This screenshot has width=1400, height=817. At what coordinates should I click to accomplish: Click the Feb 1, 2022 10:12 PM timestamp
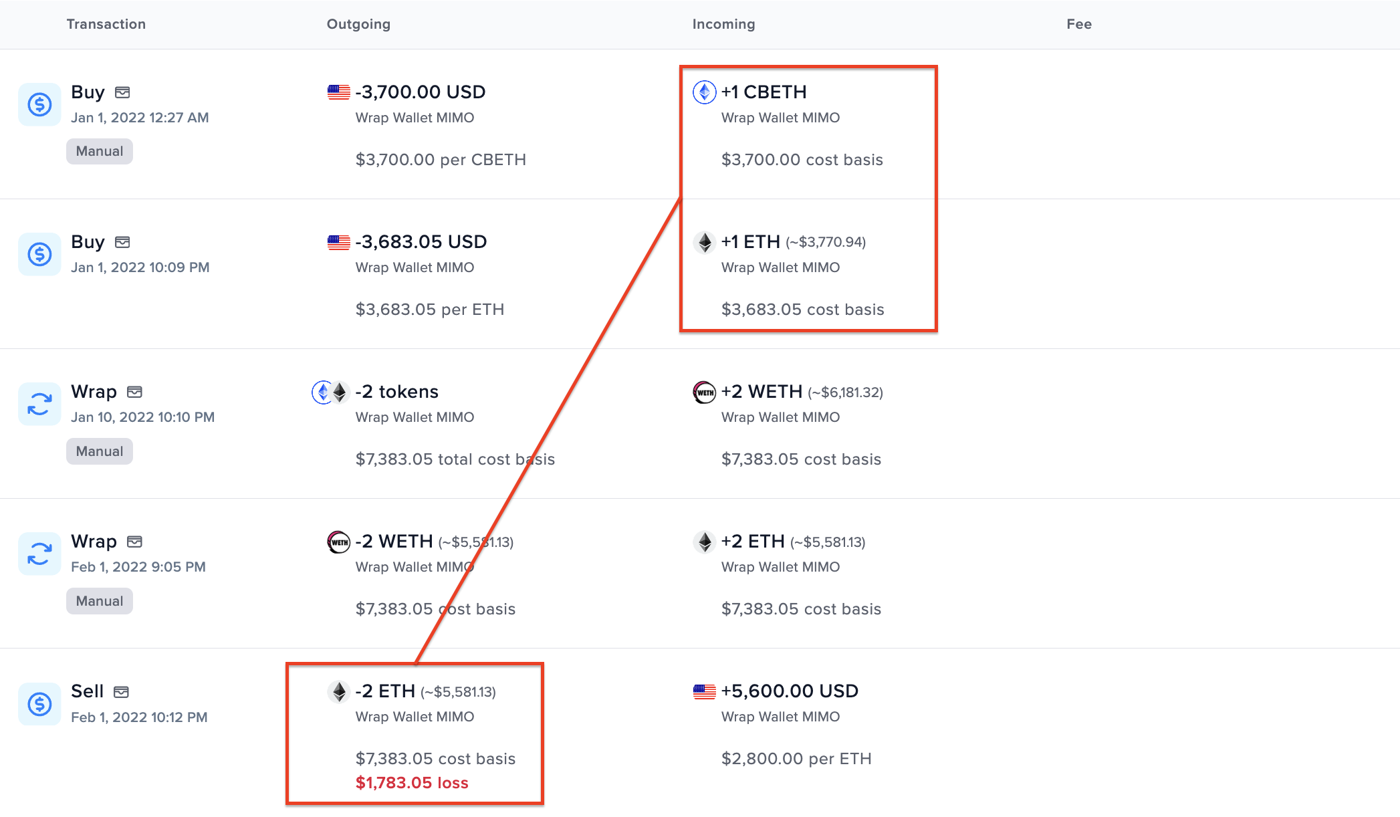tap(139, 717)
